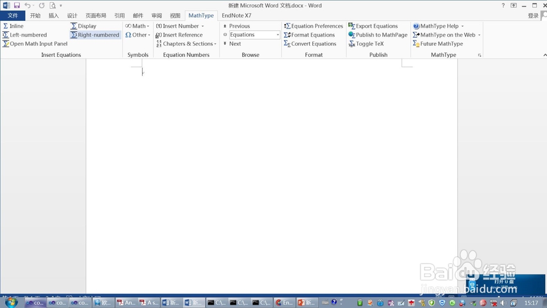The image size is (547, 308).
Task: Open the Windows Start orb
Action: 11,302
